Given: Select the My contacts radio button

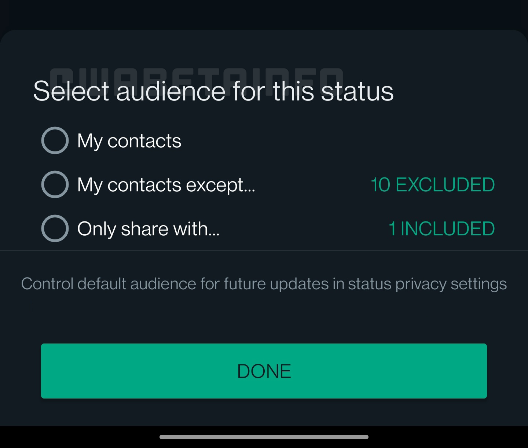Looking at the screenshot, I should click(x=55, y=140).
